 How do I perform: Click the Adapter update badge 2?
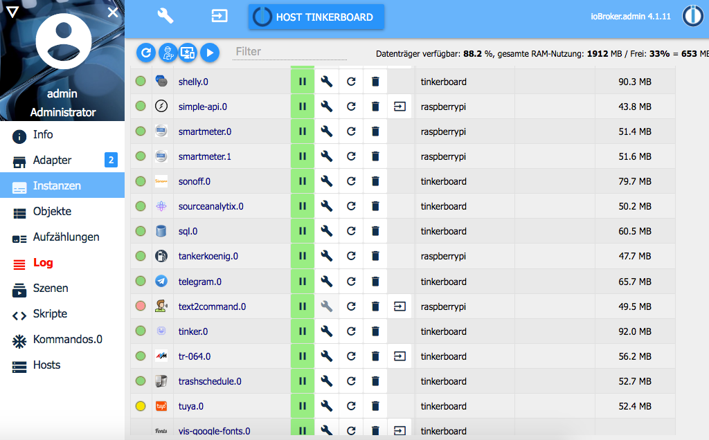tap(111, 160)
